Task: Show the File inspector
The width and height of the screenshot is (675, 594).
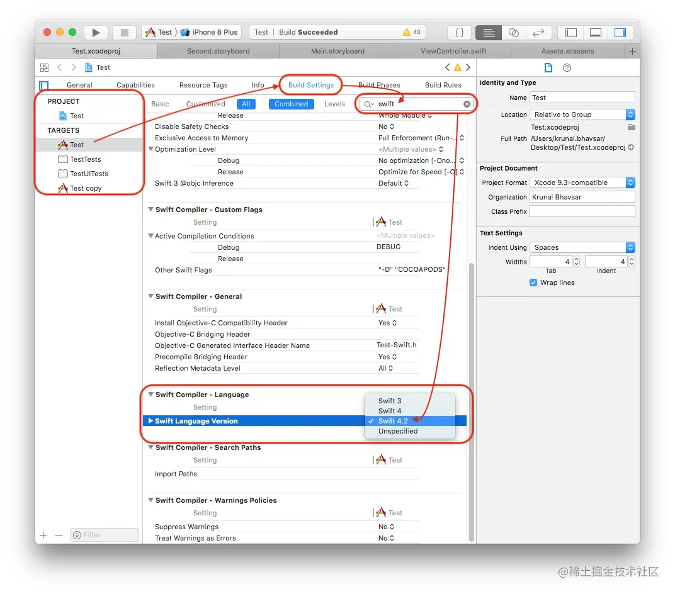Action: tap(548, 67)
